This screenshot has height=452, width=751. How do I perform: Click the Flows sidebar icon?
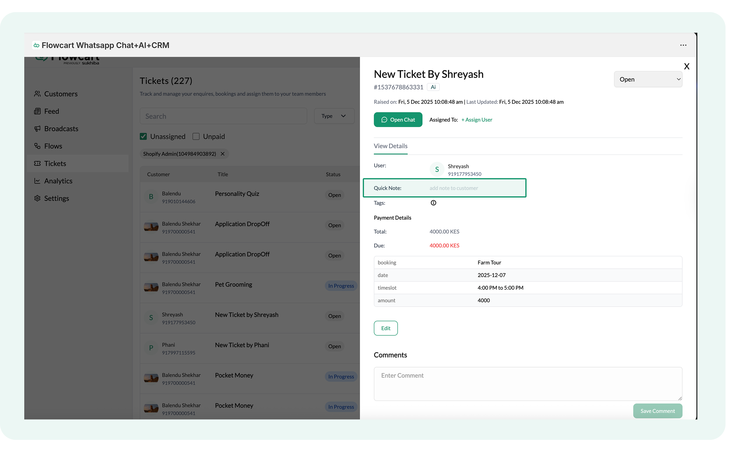(x=37, y=146)
